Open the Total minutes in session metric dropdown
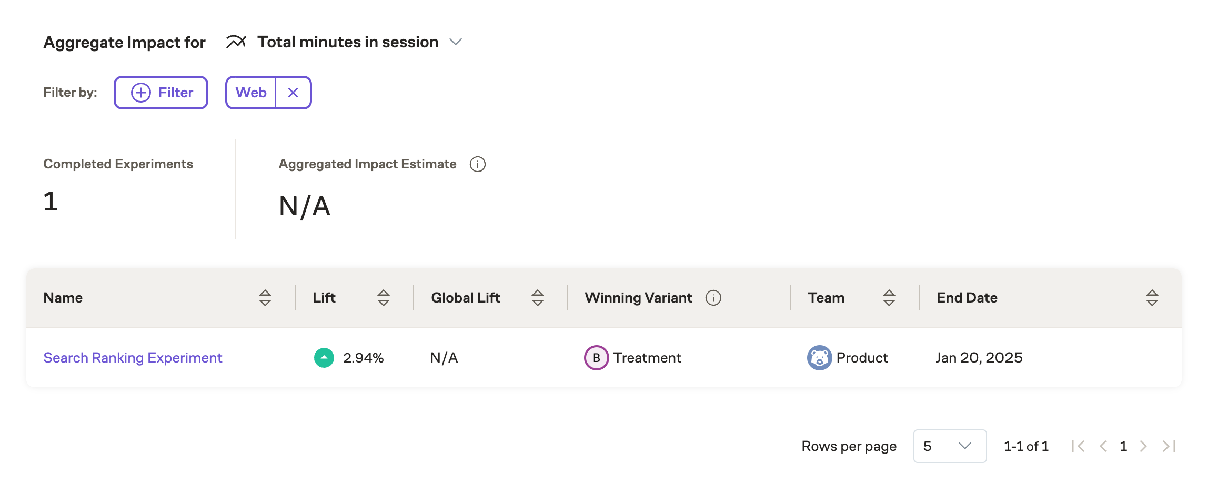Viewport: 1207px width, 483px height. pyautogui.click(x=456, y=42)
